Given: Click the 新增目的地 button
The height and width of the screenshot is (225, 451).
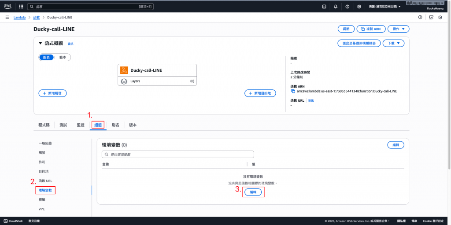Looking at the screenshot, I should 260,93.
